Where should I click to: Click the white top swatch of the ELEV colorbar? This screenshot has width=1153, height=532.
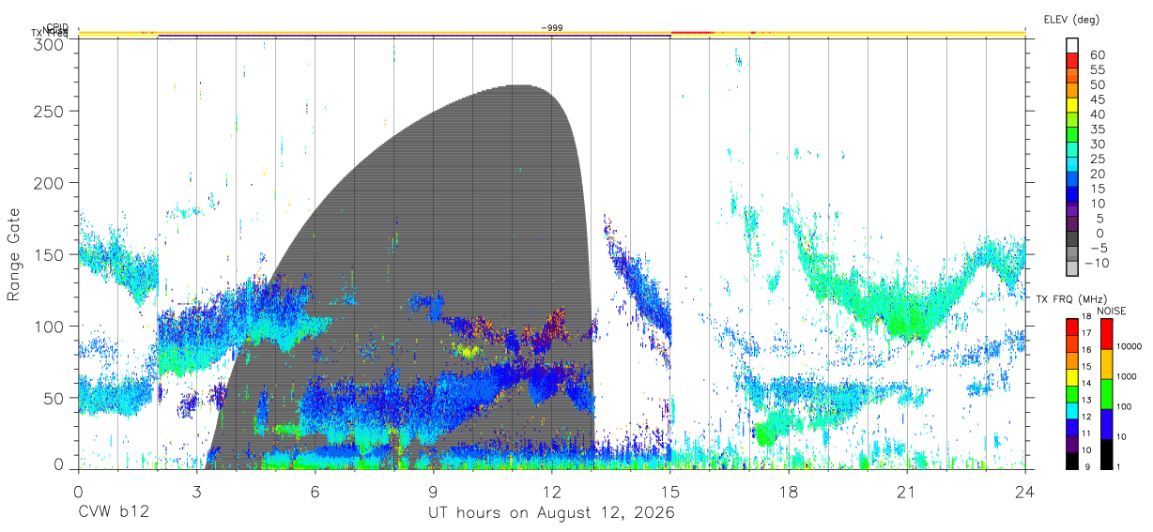tap(1073, 46)
